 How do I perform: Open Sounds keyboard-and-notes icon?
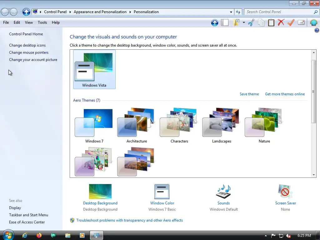(223, 192)
